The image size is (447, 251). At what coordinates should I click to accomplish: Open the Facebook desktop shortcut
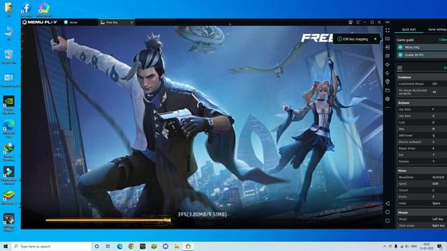[27, 10]
